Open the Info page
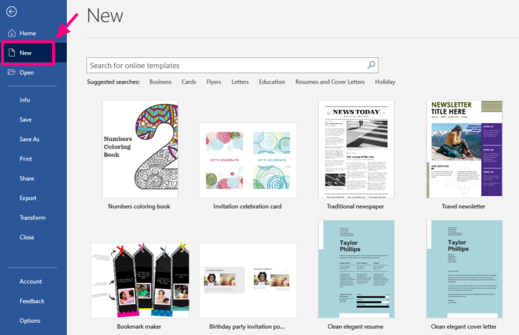Viewport: 519px width, 335px height. (x=24, y=100)
